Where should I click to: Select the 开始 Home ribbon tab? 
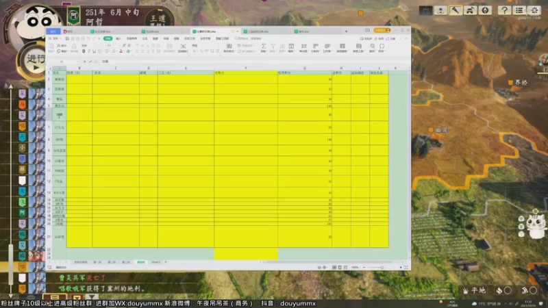108,38
